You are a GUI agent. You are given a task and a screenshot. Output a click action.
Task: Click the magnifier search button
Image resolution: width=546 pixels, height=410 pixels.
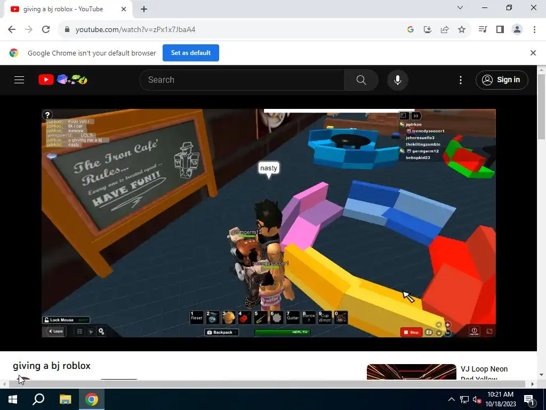362,80
